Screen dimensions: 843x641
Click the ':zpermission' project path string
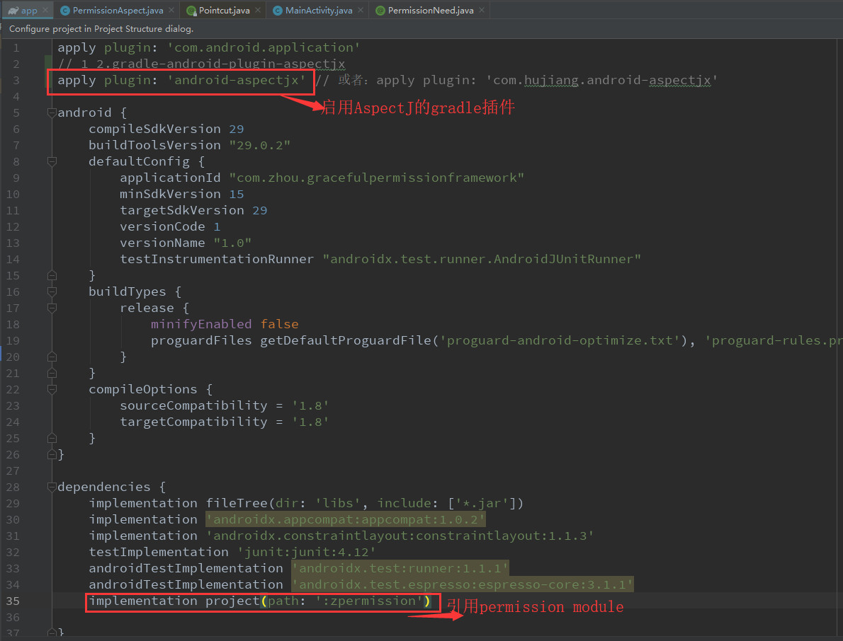369,601
